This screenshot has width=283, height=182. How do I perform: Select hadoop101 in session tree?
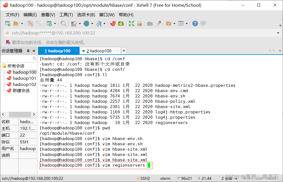coord(24,78)
